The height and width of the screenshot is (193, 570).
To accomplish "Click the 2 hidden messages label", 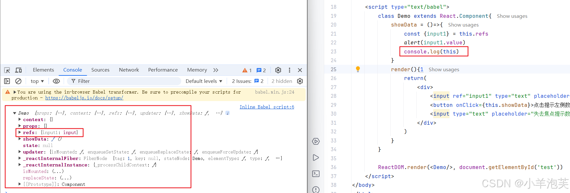I will click(282, 81).
